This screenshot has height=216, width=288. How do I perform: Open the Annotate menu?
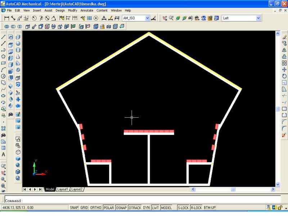click(87, 10)
